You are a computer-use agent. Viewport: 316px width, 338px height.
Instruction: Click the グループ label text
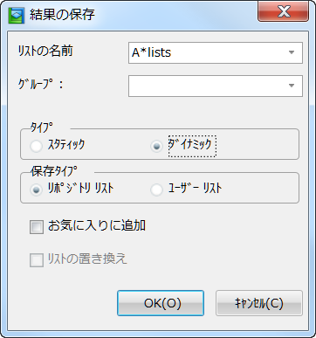point(40,85)
